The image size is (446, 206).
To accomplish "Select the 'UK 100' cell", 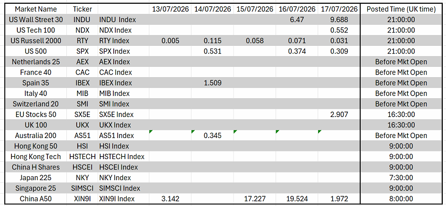I will (x=36, y=125).
